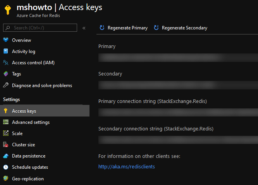Screen dimensions: 258x185
Task: Click 'Primary connection string (StackExchange.Redis)' label
Action: tap(153, 101)
